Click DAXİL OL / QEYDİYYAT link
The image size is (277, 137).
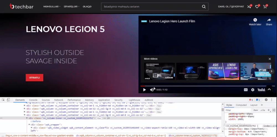point(231,7)
